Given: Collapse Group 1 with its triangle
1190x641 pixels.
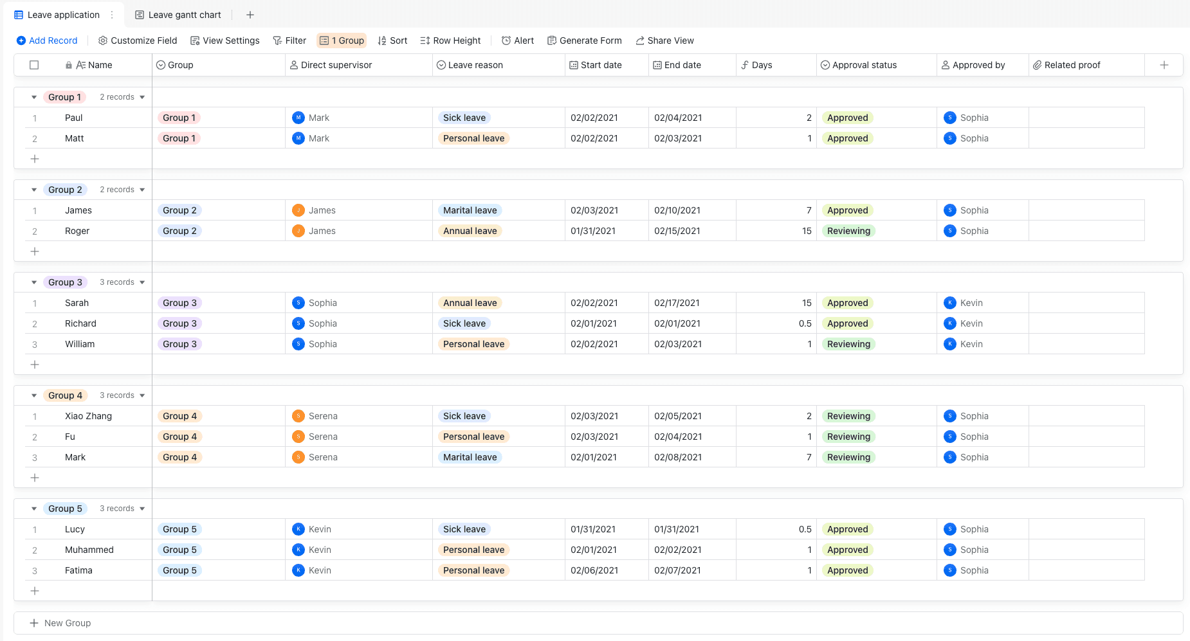Looking at the screenshot, I should (x=34, y=97).
